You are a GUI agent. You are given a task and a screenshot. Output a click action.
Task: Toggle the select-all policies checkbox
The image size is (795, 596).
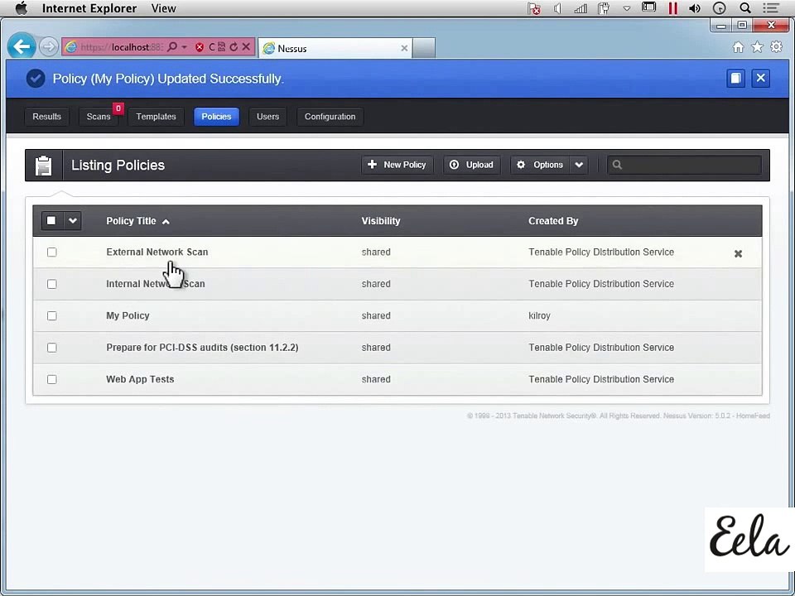click(51, 220)
